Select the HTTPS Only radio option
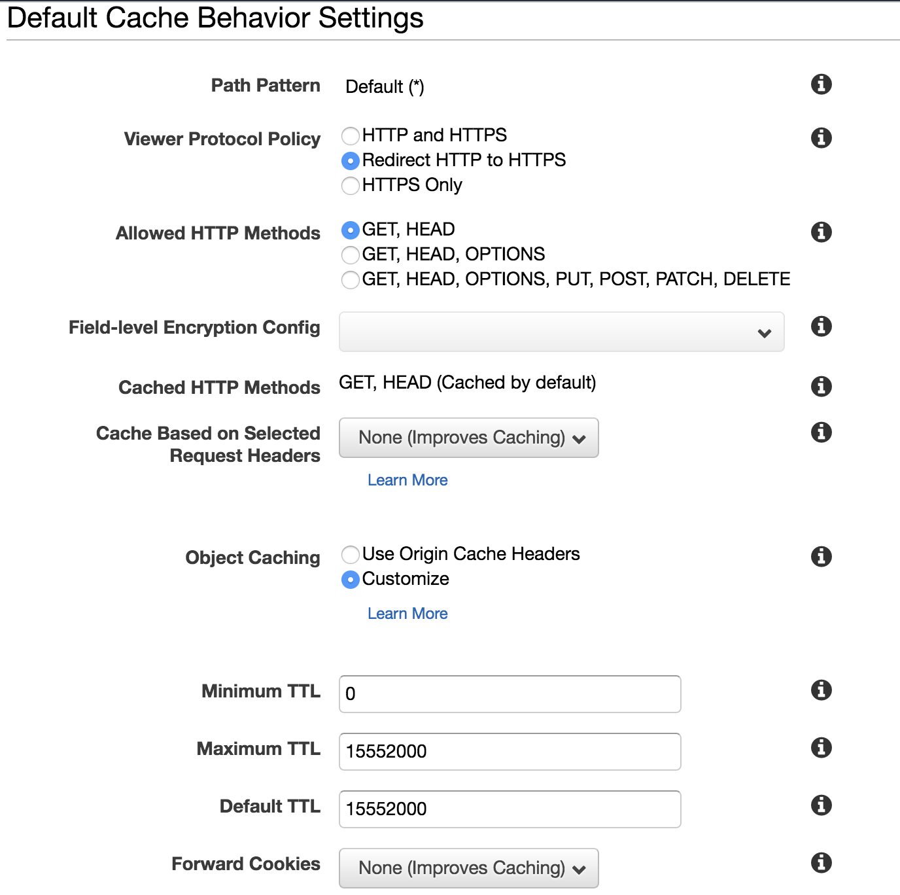 [351, 186]
